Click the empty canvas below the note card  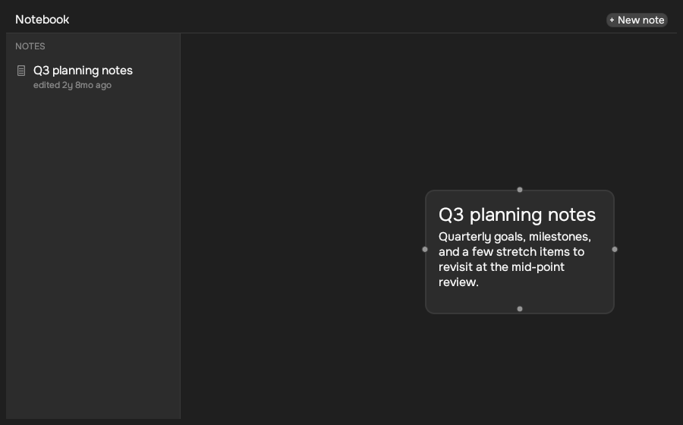(x=520, y=366)
